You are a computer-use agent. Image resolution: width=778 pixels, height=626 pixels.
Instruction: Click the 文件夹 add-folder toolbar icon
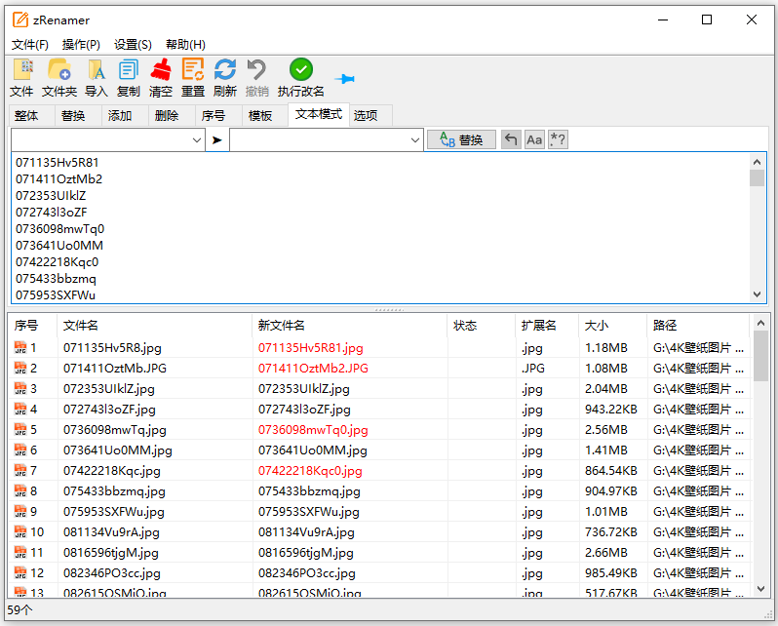(59, 70)
